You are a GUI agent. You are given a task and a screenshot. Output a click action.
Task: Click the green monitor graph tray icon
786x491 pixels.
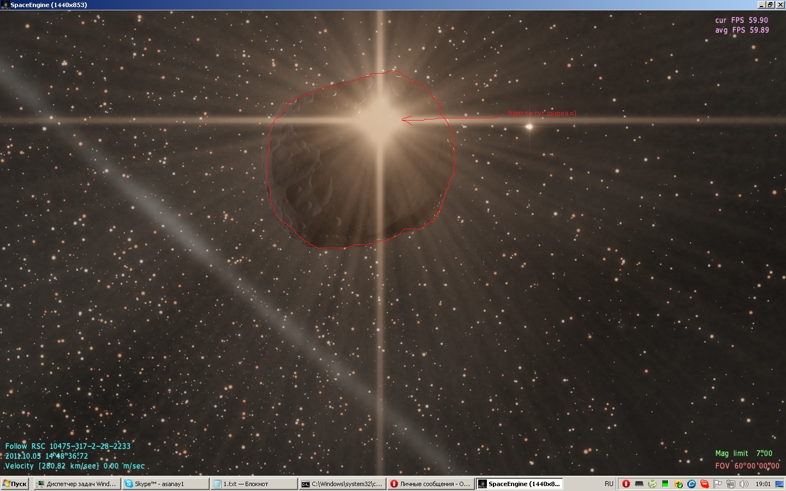point(665,484)
